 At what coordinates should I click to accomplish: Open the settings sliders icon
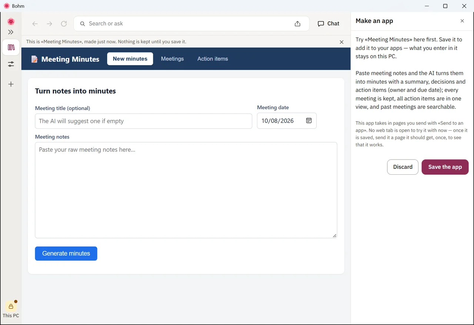(x=11, y=64)
